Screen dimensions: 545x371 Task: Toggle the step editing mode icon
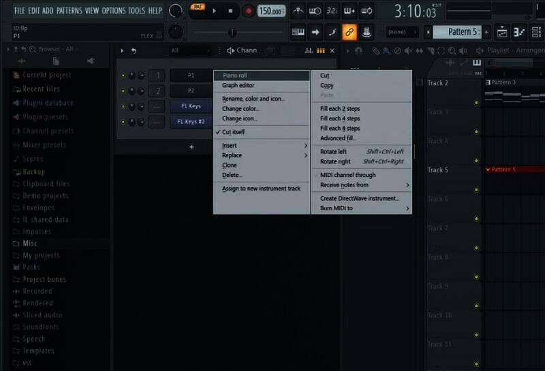tap(332, 32)
